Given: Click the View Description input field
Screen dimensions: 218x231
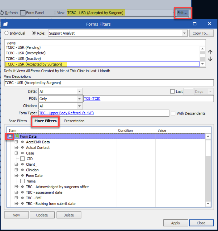Looking at the screenshot, I should [109, 83].
